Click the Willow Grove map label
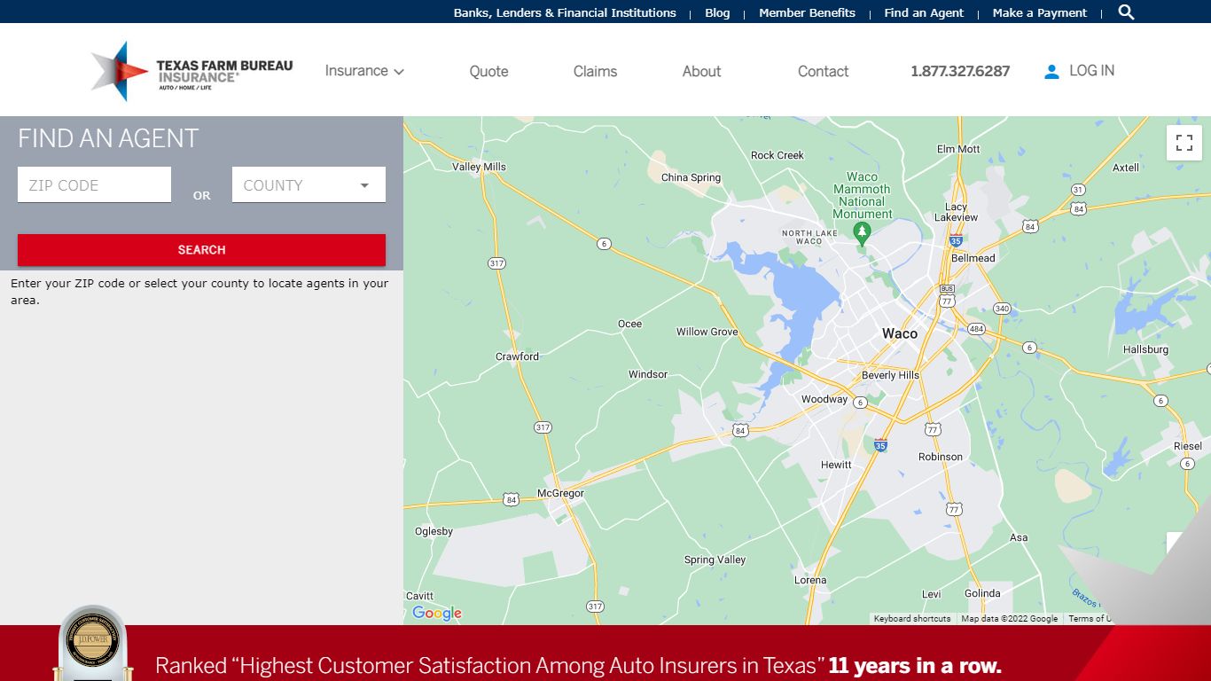This screenshot has width=1211, height=681. [707, 332]
